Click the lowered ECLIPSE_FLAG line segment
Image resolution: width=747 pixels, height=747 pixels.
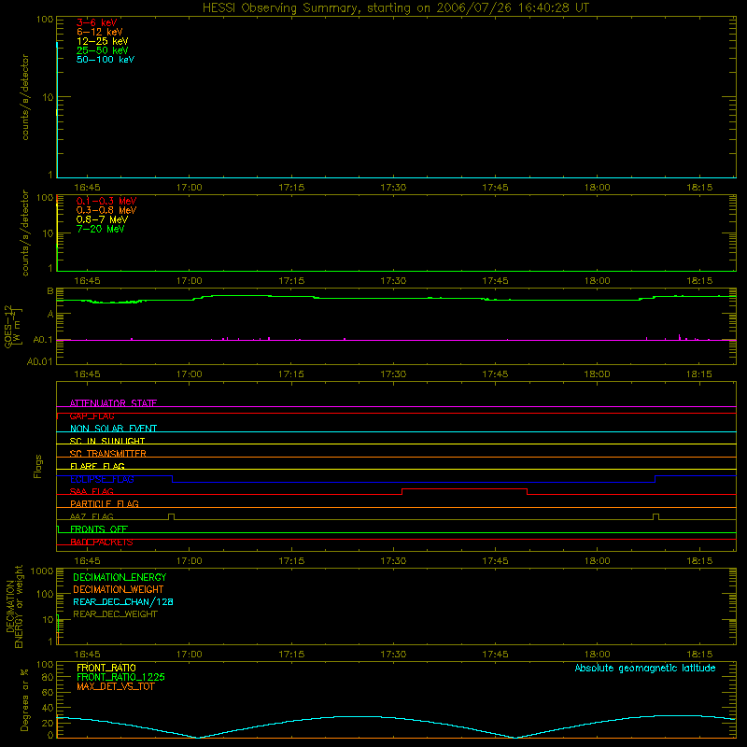tap(414, 482)
